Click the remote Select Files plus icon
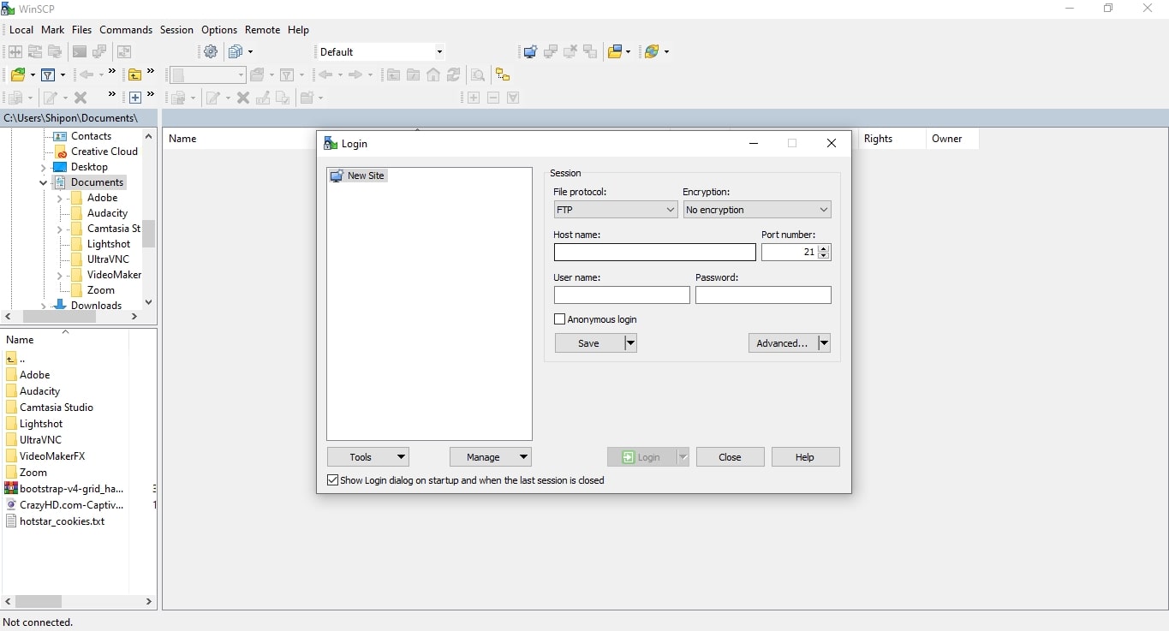The image size is (1169, 631). pos(474,97)
